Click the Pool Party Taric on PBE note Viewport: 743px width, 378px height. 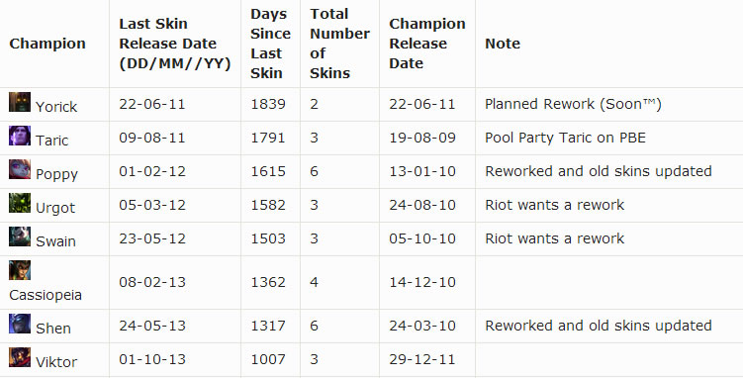pyautogui.click(x=565, y=138)
